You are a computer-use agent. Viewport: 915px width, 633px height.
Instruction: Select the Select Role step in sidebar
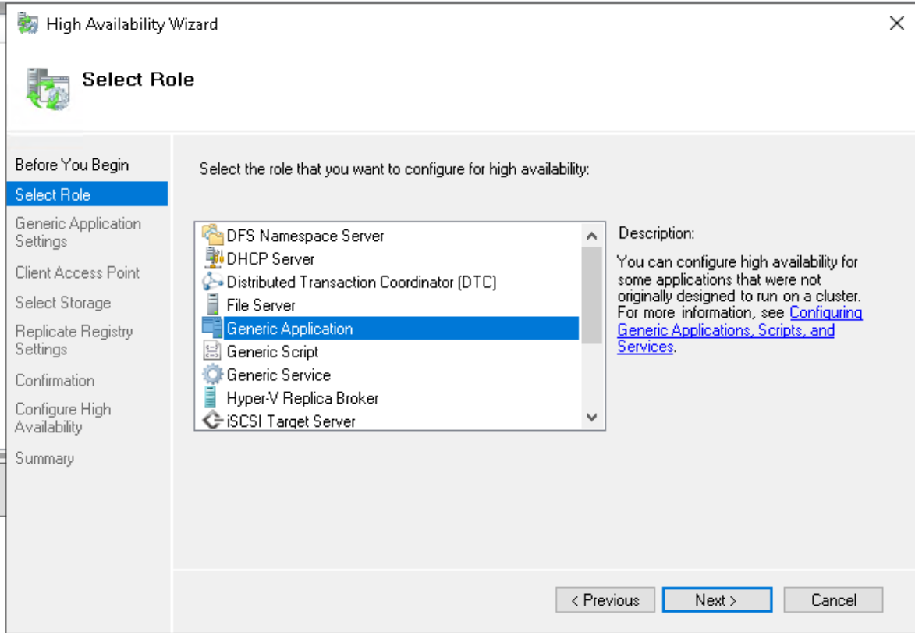53,194
